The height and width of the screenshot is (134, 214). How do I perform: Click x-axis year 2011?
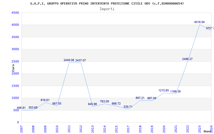coord(69,129)
